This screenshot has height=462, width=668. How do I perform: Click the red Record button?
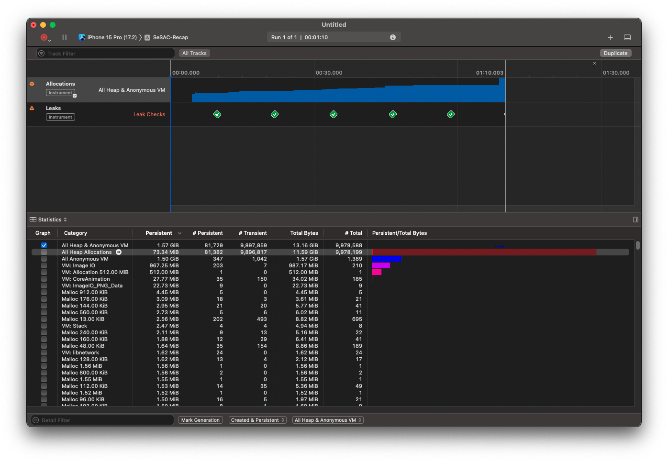click(44, 37)
